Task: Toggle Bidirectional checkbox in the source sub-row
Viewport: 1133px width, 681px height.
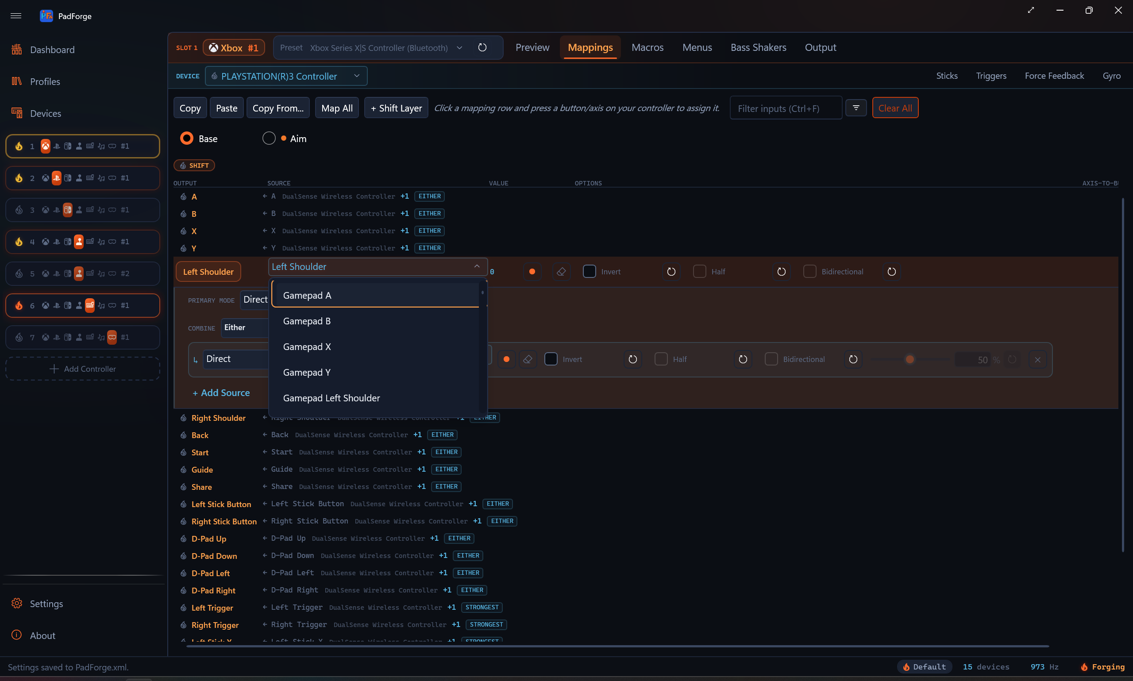Action: (771, 359)
